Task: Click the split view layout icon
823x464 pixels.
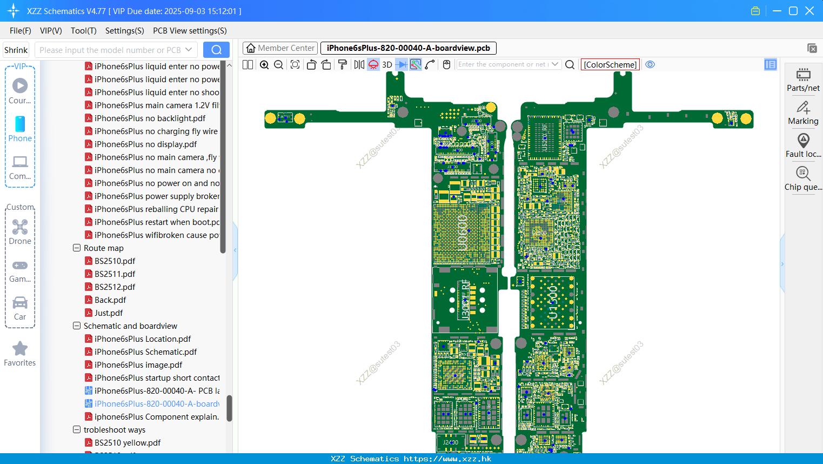Action: (248, 64)
